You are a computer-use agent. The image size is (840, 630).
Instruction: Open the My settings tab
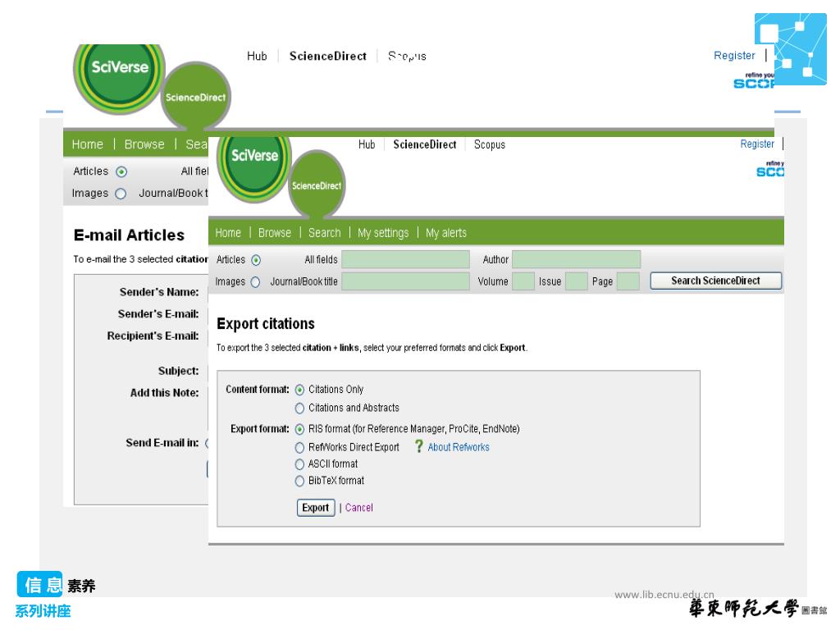point(382,233)
